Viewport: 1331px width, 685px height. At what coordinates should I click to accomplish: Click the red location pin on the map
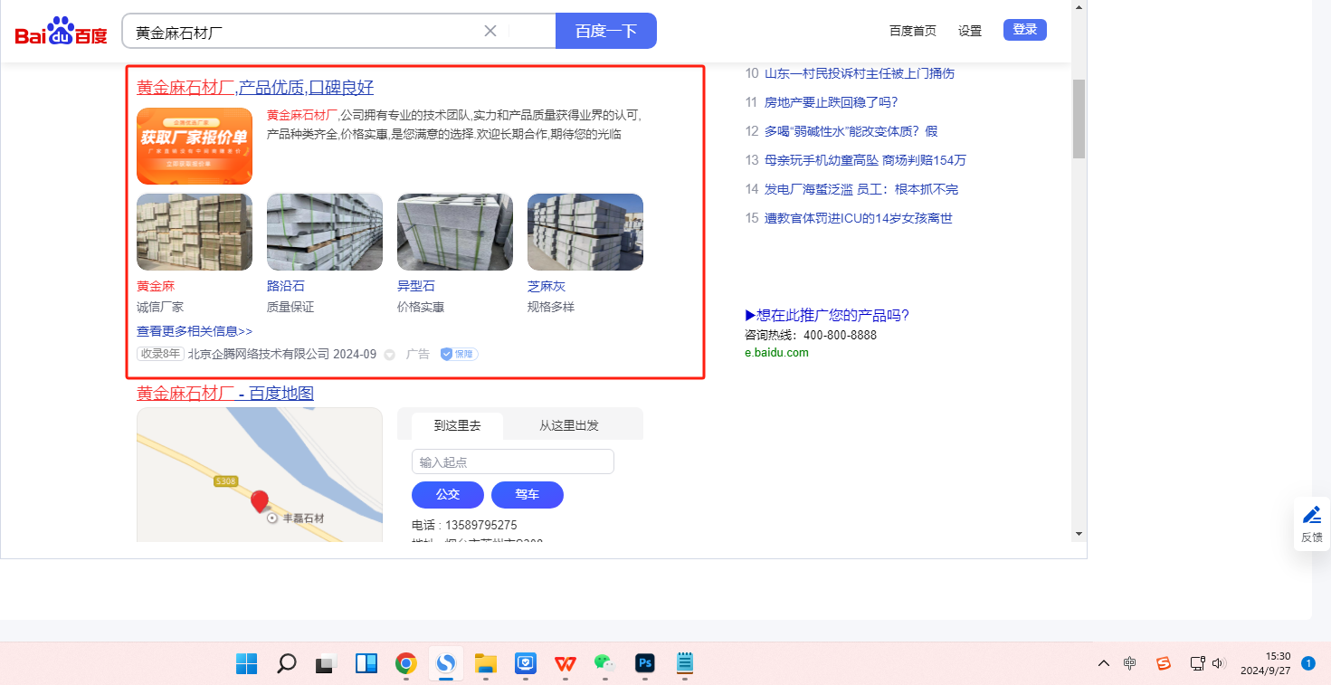[260, 501]
